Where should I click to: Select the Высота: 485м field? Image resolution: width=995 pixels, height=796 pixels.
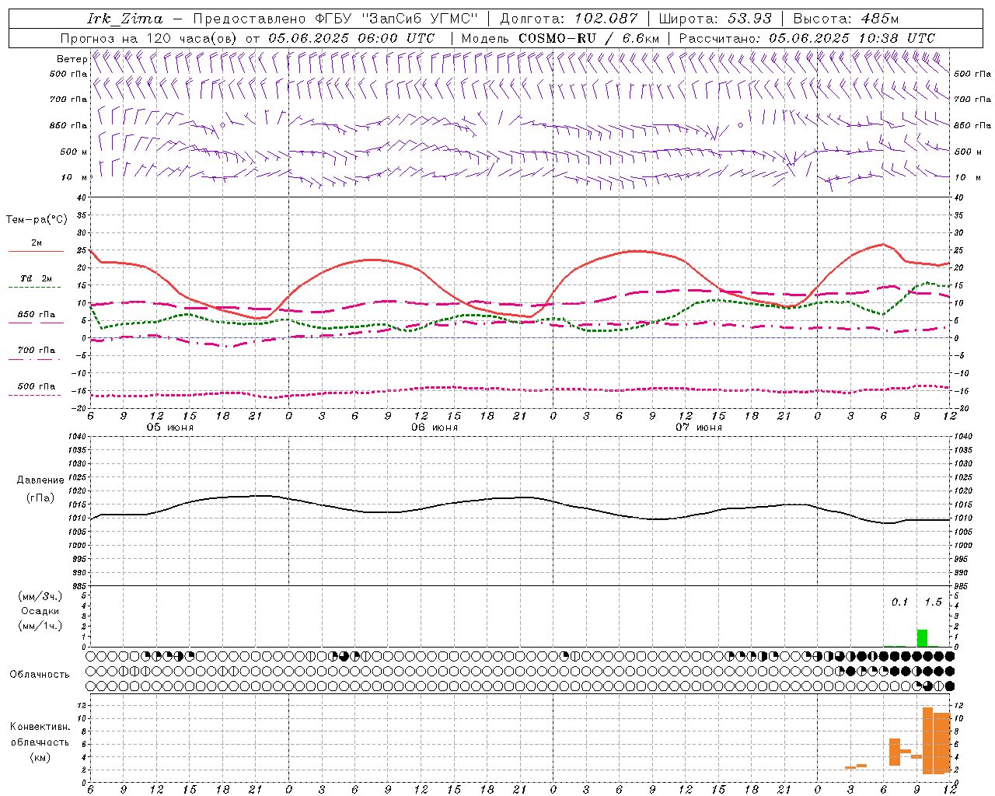point(846,19)
